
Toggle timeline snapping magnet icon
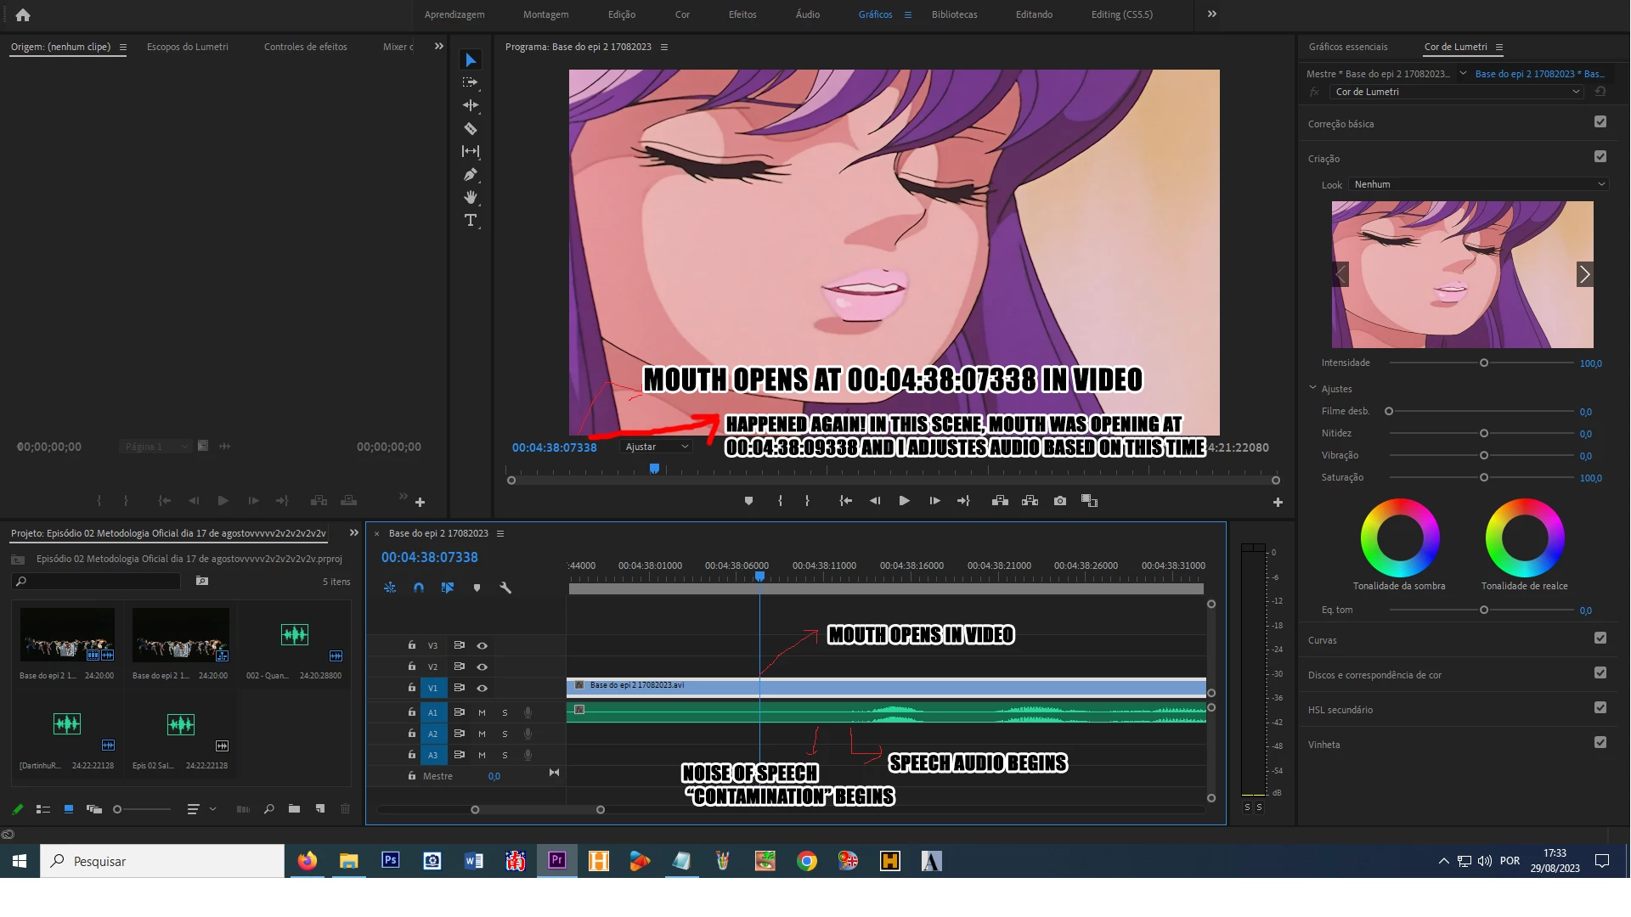point(419,588)
